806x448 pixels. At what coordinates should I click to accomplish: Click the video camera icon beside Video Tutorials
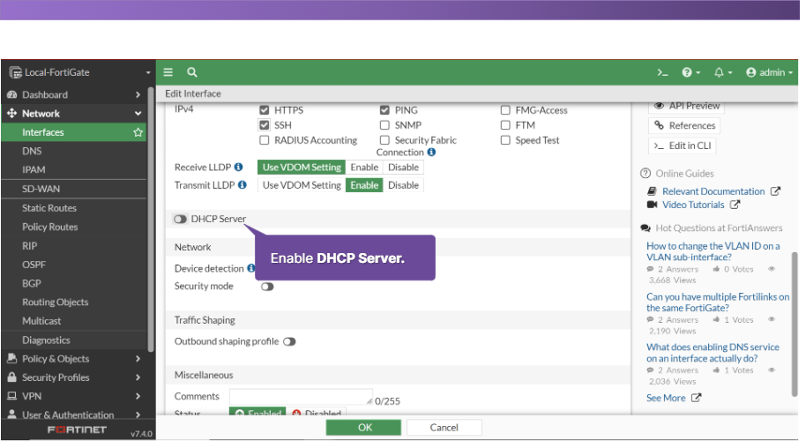652,205
